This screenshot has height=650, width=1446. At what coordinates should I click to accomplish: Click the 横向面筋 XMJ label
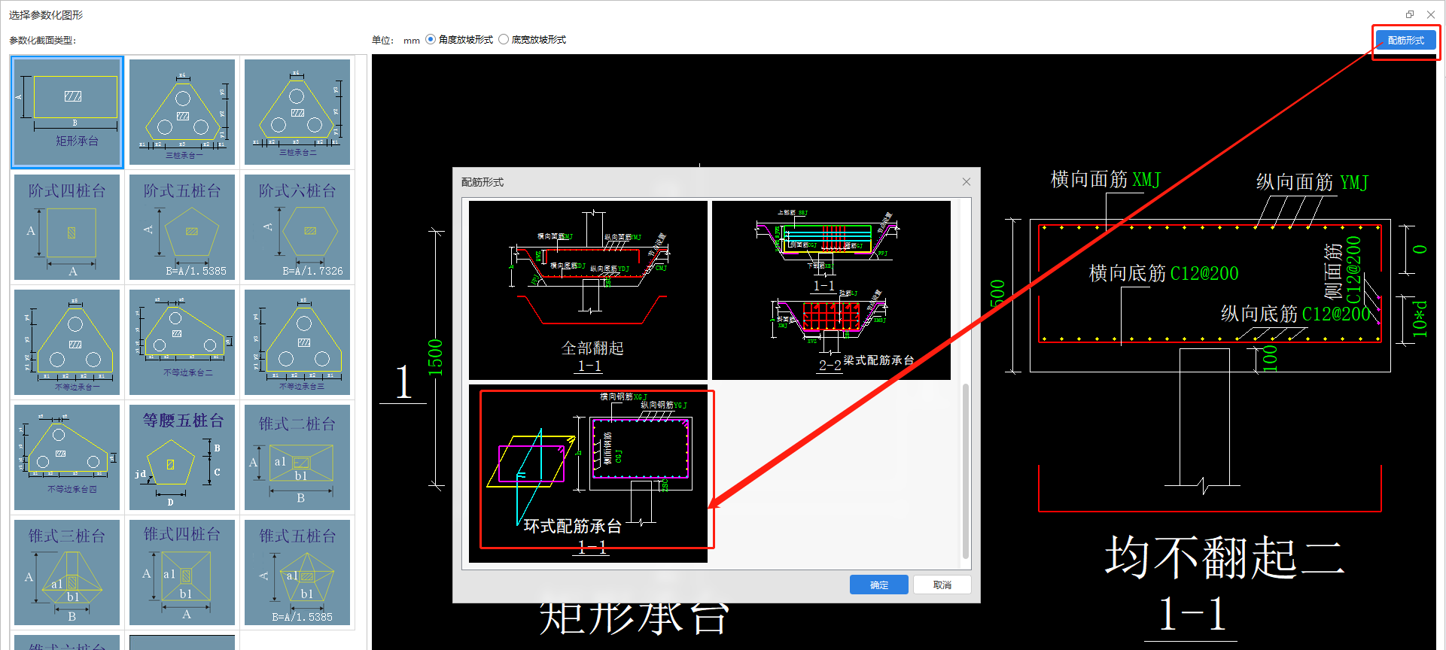1106,180
